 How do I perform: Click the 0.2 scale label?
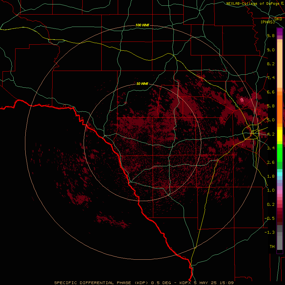[271, 205]
